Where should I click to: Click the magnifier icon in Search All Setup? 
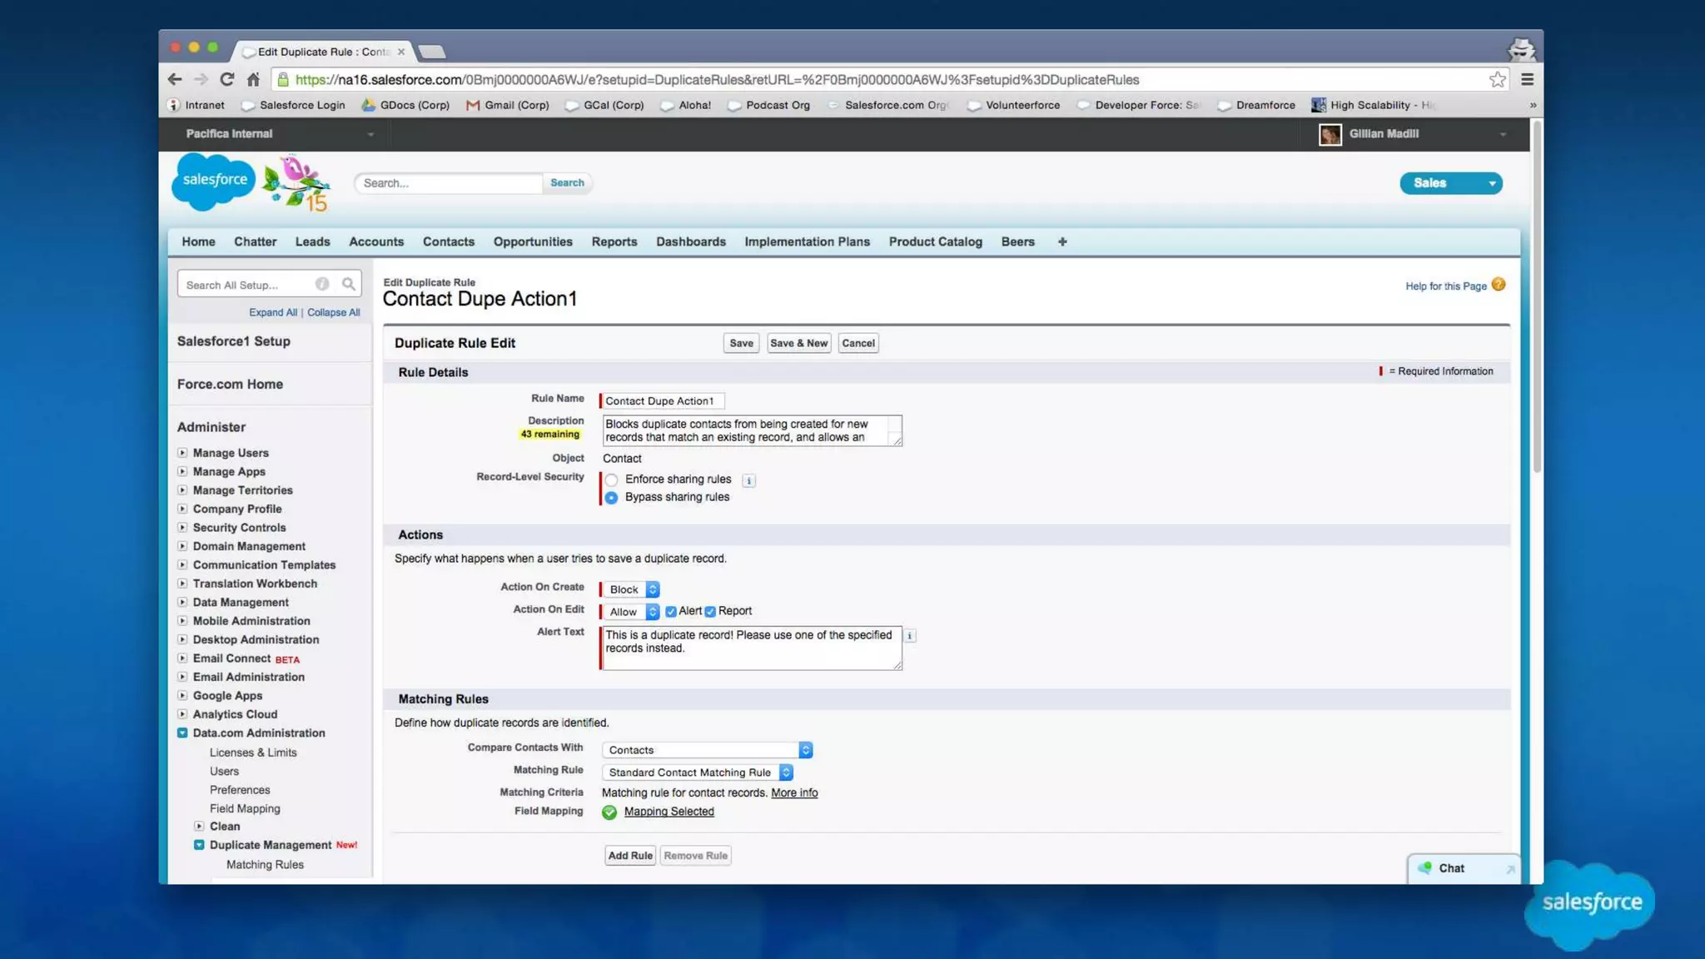pos(349,285)
